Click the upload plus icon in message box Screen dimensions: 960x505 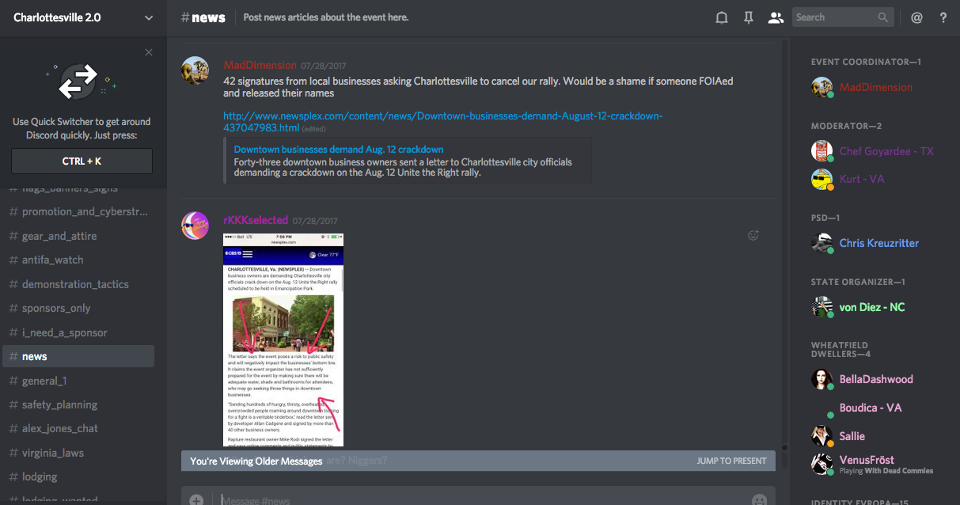click(x=196, y=499)
